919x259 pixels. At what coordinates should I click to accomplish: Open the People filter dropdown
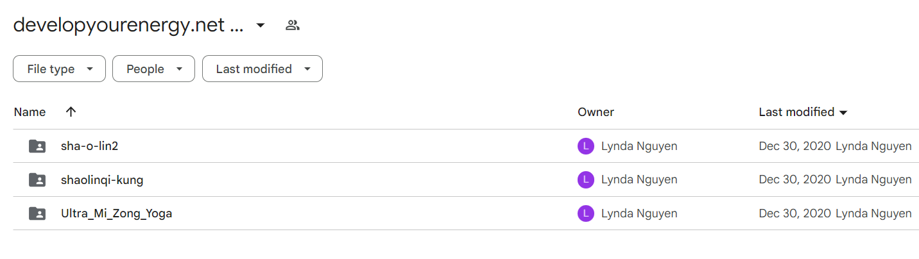[x=153, y=69]
